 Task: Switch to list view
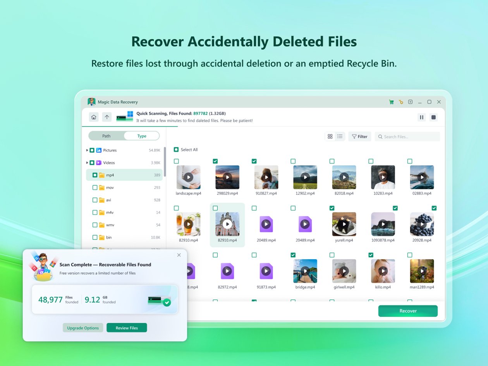[x=340, y=137]
